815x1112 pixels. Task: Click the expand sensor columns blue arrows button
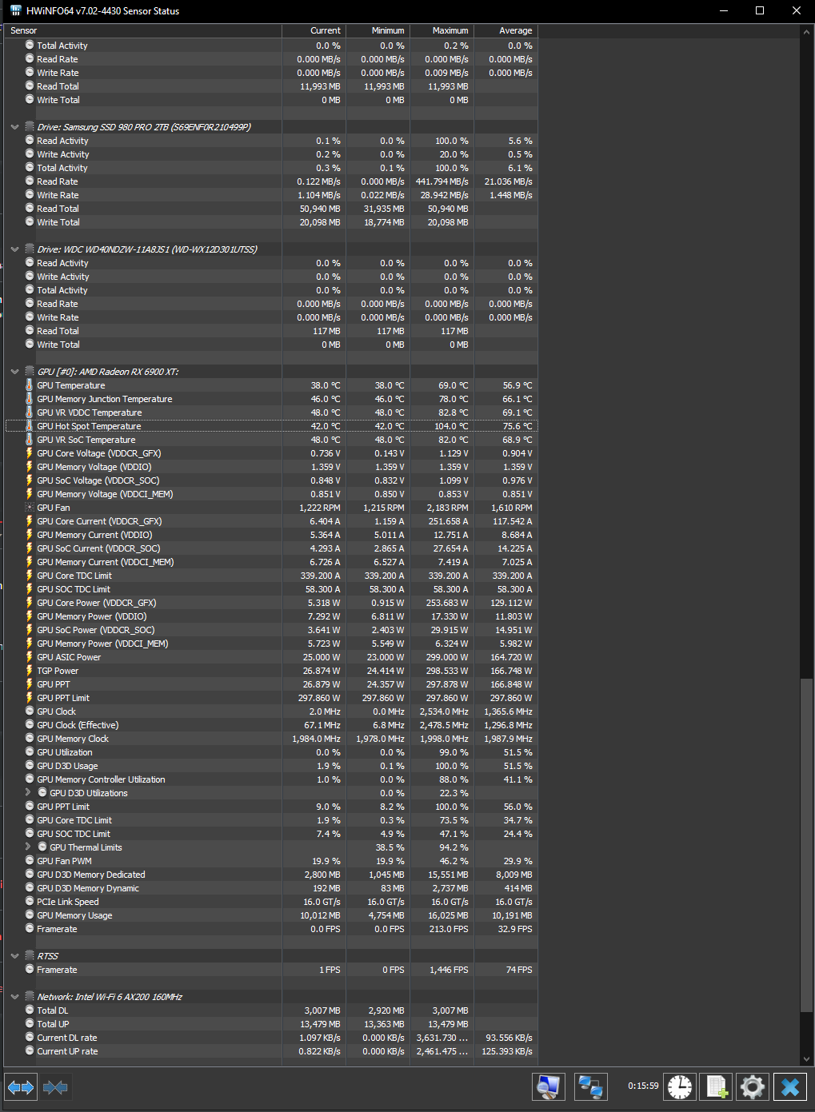21,1087
